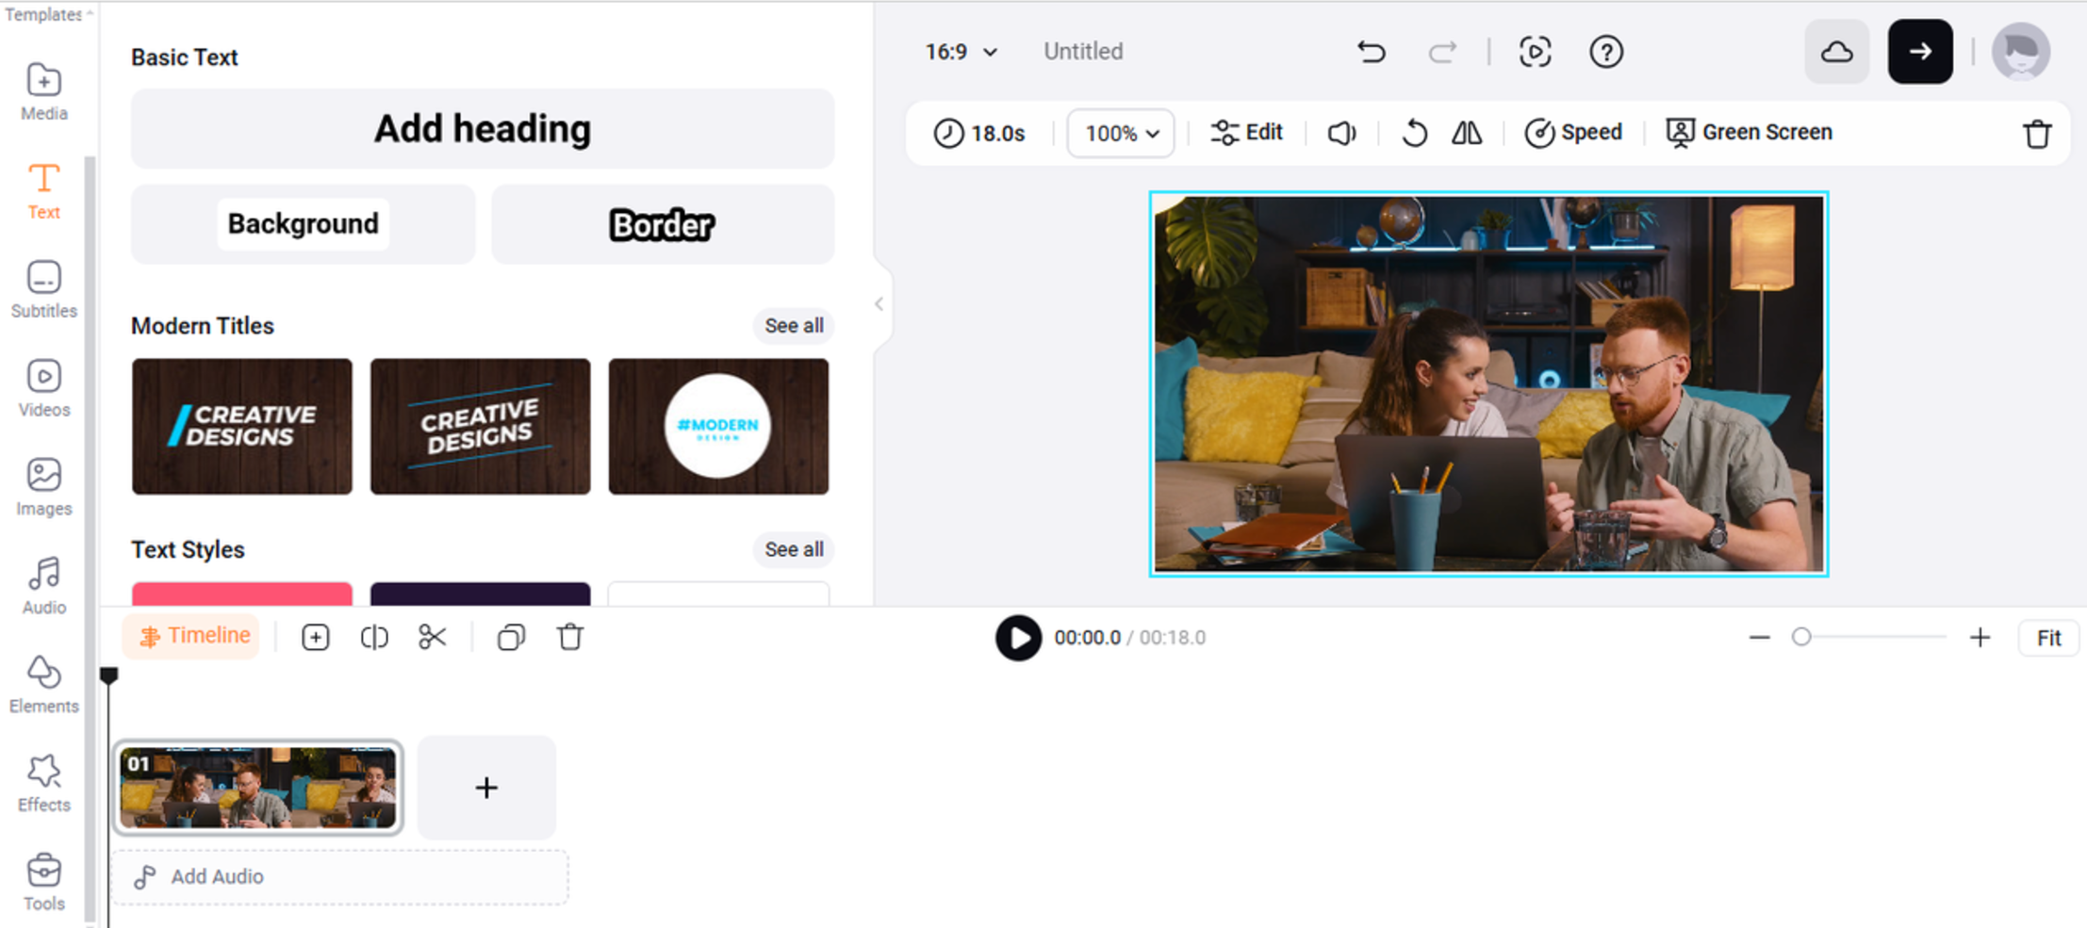Mute the clip volume
2087x928 pixels.
[1341, 133]
